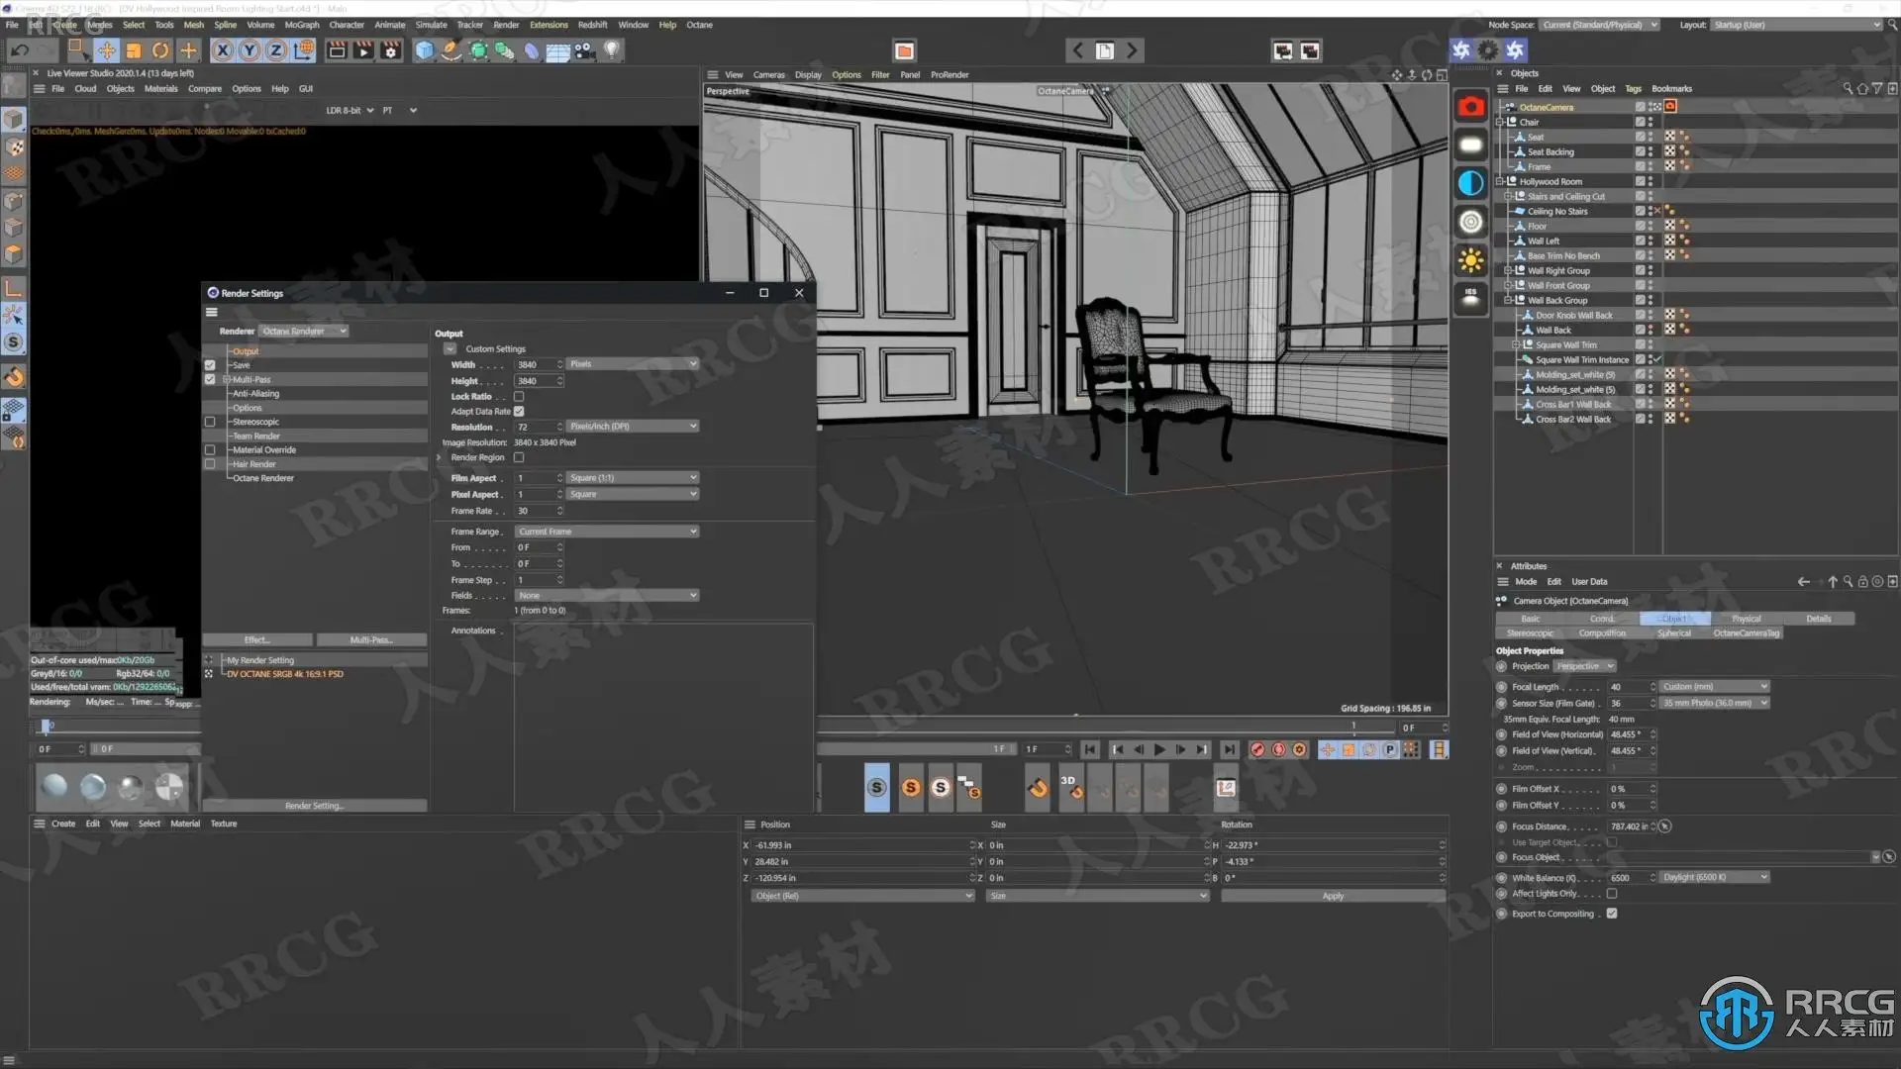This screenshot has width=1901, height=1069.
Task: Click the Apply button in coordinates panel
Action: coord(1333,896)
